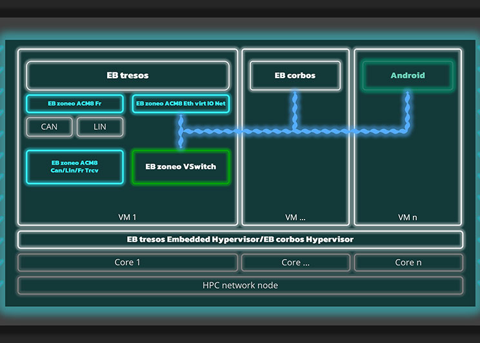Screen dimensions: 480x343
Task: Click the EB zoneo VSwitch box
Action: 181,167
